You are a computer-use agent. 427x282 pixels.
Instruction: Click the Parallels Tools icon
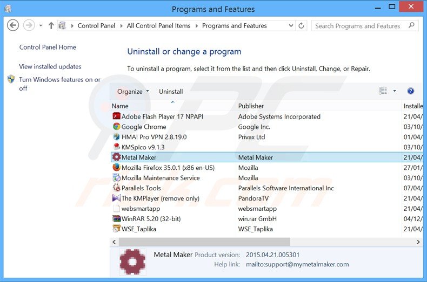117,188
